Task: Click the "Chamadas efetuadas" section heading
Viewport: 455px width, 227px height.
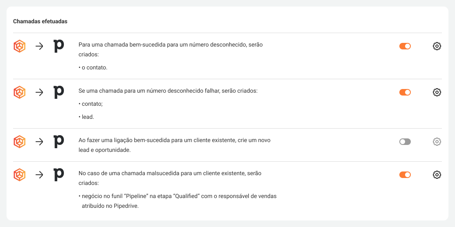Action: (40, 21)
